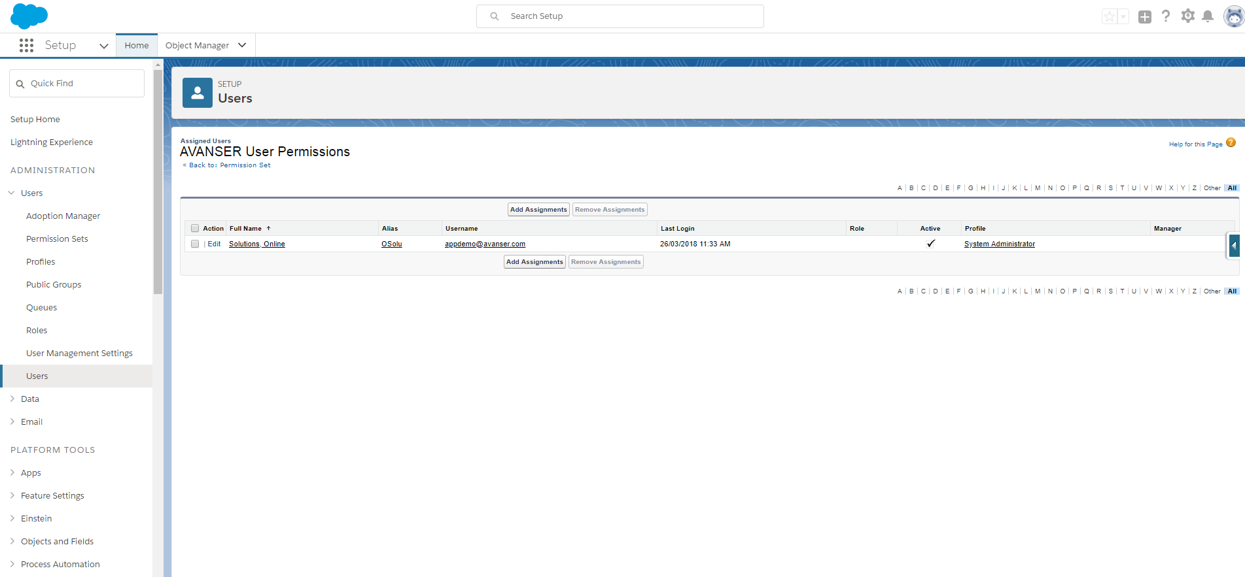Click the bottom Add Assignments button
The image size is (1245, 577).
tap(535, 262)
